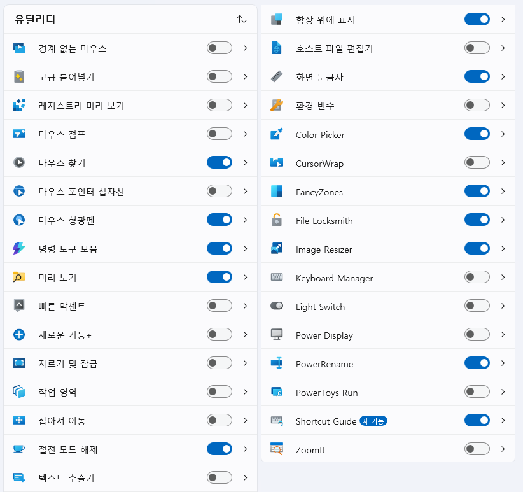Select the 마우스 포인터 십자선 utility label
Screen dimensions: 523x492
pyautogui.click(x=81, y=192)
